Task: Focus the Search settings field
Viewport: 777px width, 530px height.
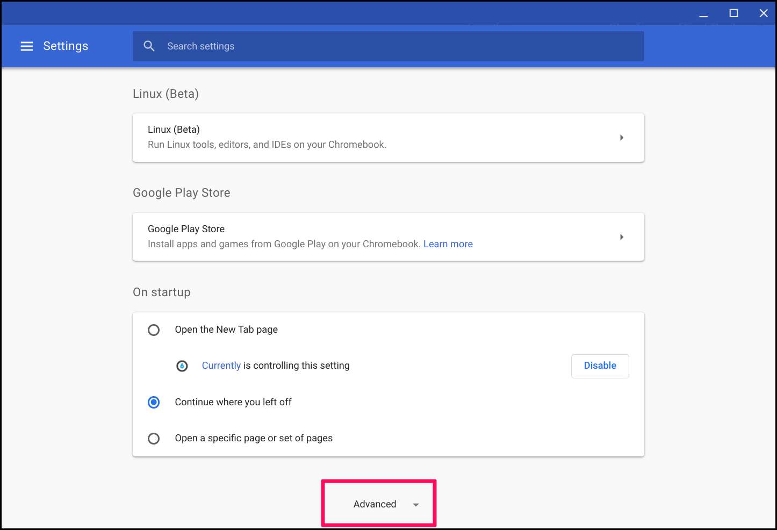Action: pyautogui.click(x=398, y=46)
